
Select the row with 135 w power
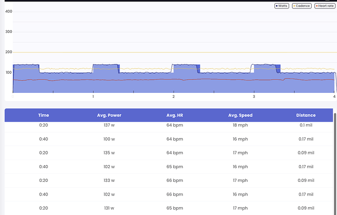coord(109,152)
